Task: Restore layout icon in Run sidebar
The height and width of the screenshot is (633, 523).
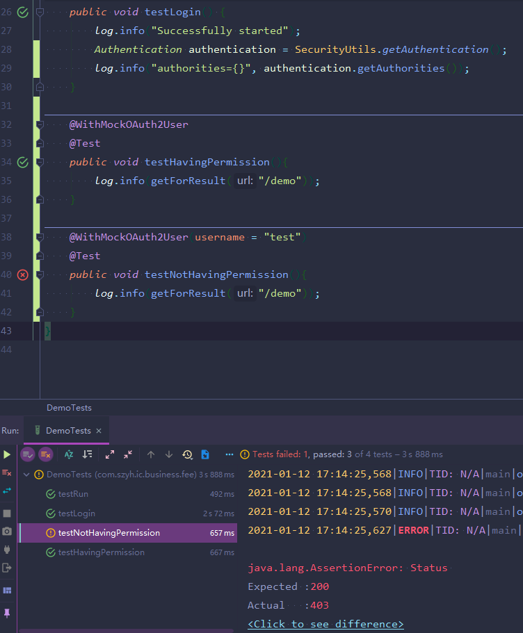Action: click(7, 590)
